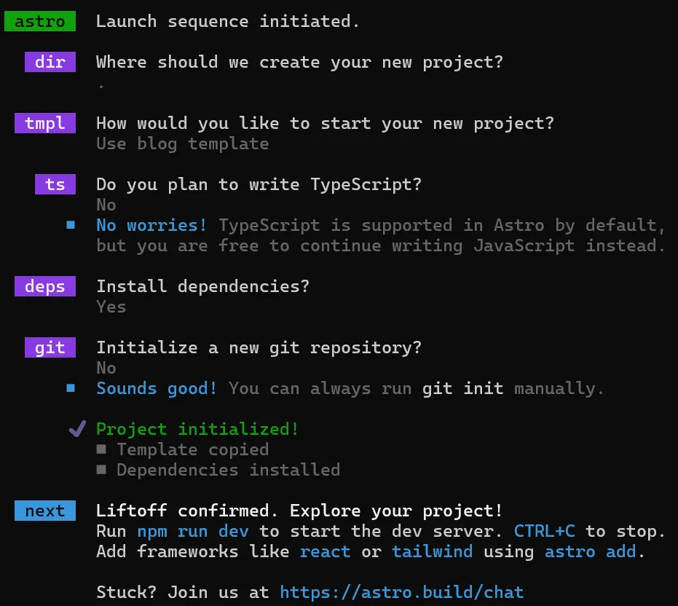
Task: Click the blue react framework text
Action: pos(325,551)
